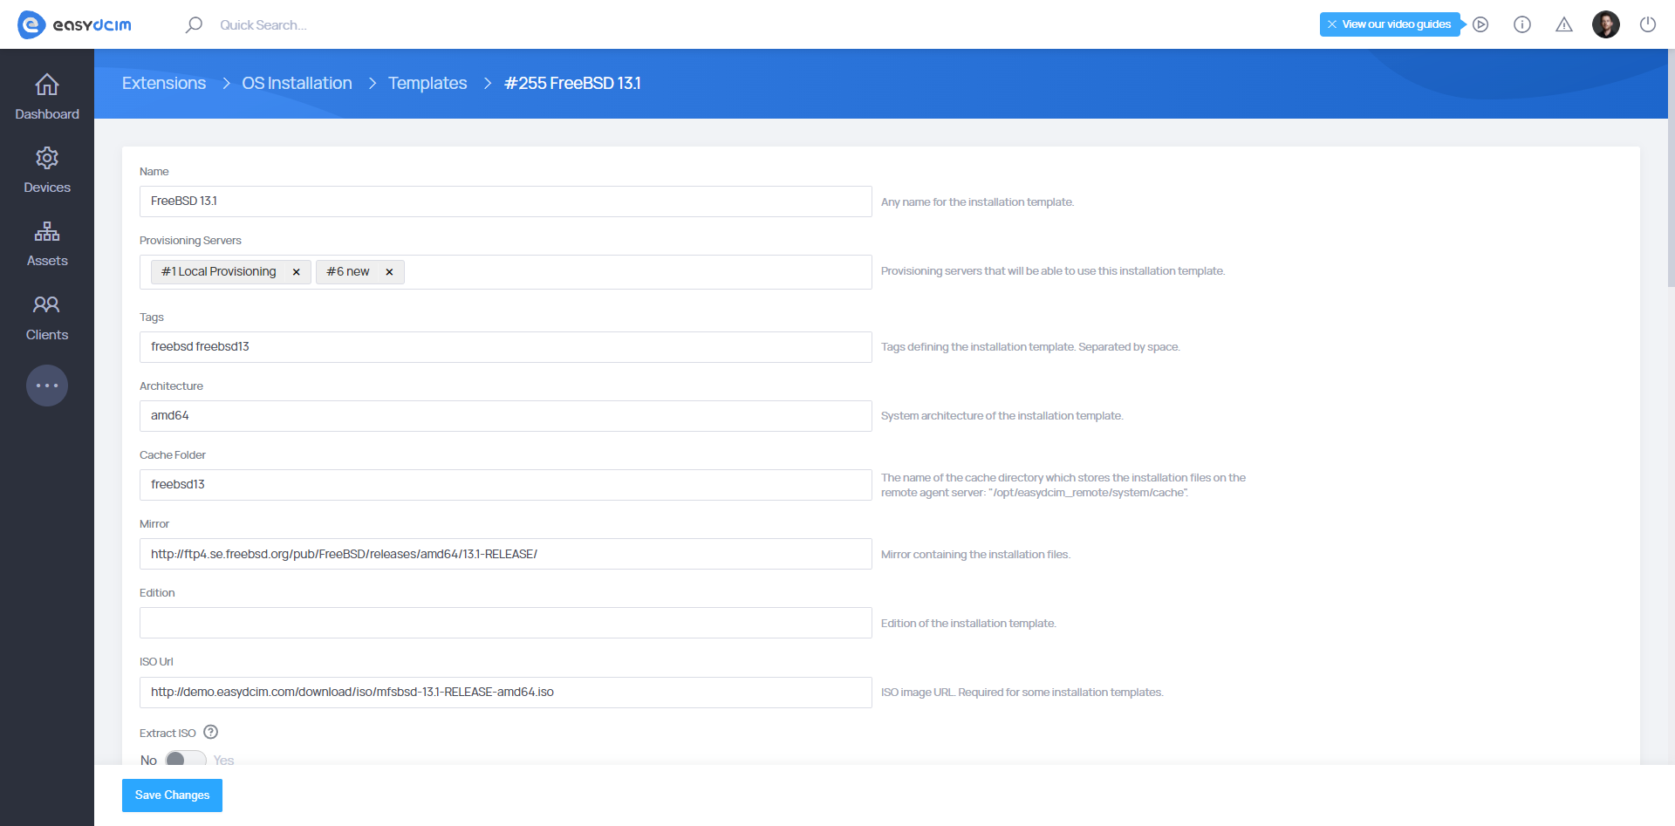Go to OS Installation breadcrumb
This screenshot has height=826, width=1675.
(x=297, y=83)
